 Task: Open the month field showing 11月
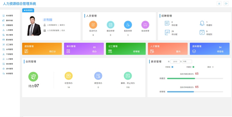click(187, 62)
